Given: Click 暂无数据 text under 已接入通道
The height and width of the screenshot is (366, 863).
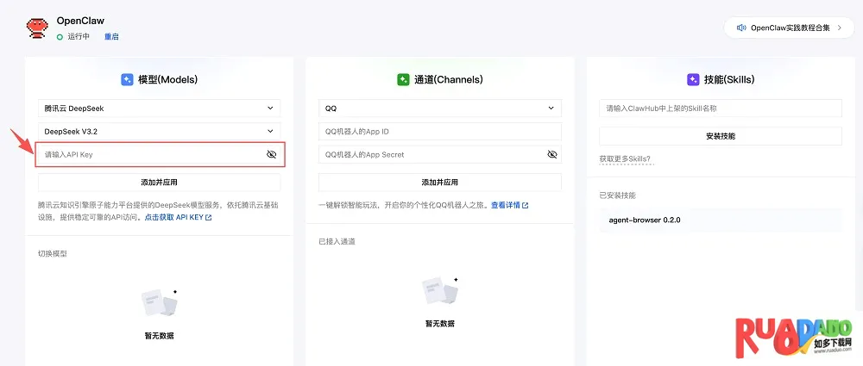Looking at the screenshot, I should pyautogui.click(x=440, y=324).
